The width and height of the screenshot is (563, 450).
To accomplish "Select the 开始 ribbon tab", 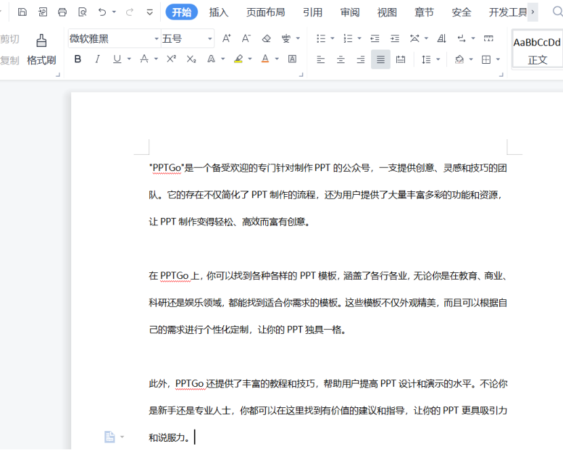I will click(x=182, y=12).
